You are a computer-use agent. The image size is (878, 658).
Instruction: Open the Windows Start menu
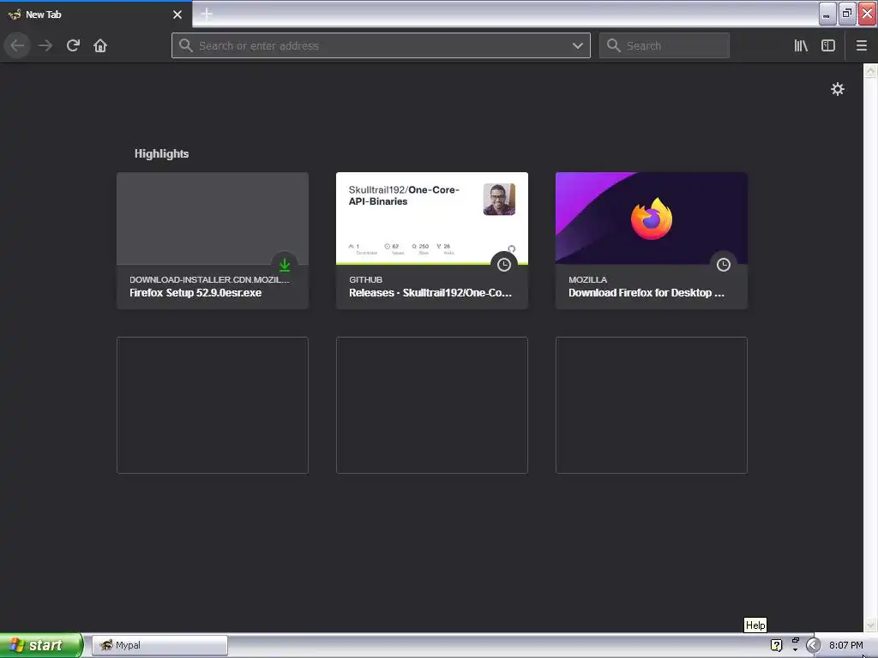pos(41,645)
